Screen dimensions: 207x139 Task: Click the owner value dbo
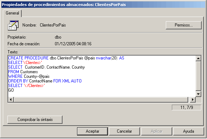tap(58, 37)
